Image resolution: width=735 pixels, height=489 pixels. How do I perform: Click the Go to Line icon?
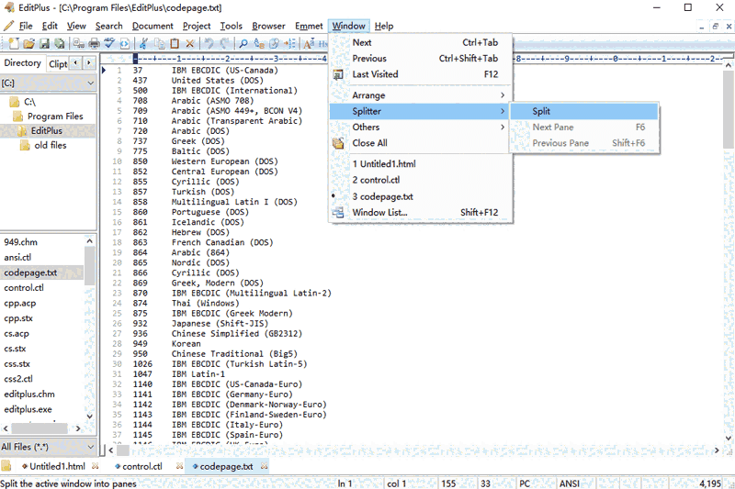289,43
